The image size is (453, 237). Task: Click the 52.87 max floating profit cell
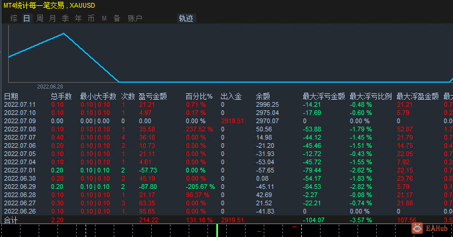pyautogui.click(x=405, y=129)
